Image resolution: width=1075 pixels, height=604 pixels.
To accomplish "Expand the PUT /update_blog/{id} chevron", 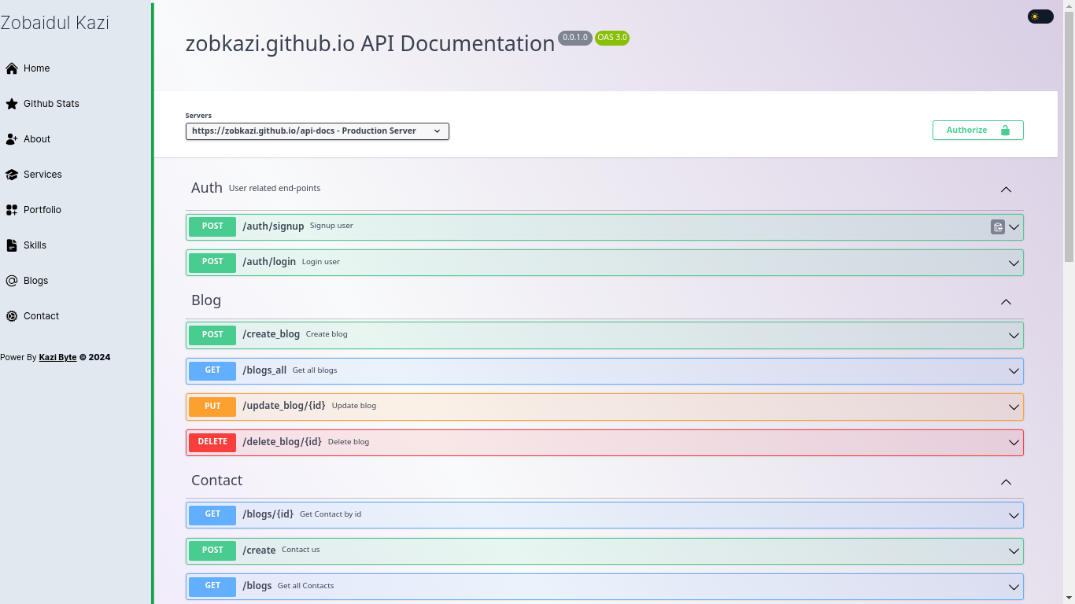I will (x=1014, y=407).
